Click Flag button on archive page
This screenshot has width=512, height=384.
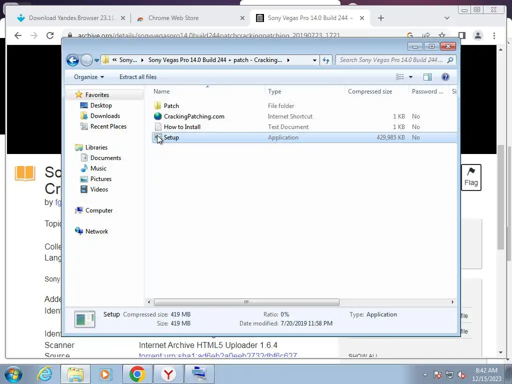click(471, 177)
